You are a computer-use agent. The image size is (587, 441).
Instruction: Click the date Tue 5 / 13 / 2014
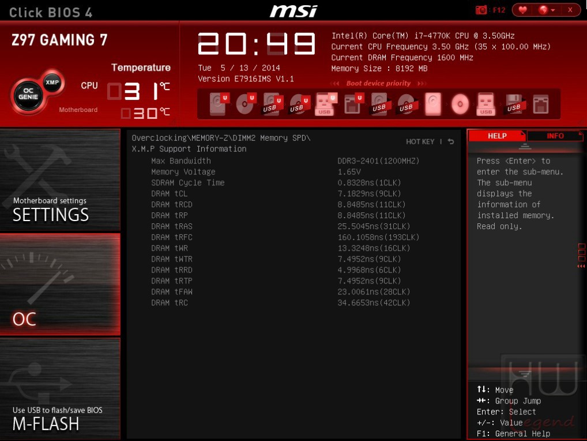click(x=239, y=68)
